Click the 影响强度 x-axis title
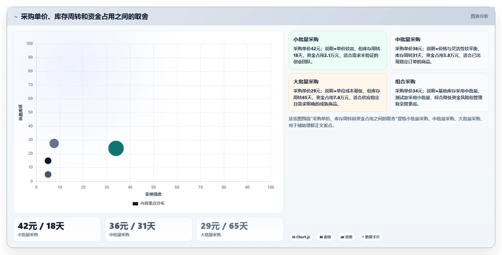502x255 pixels. pos(153,194)
